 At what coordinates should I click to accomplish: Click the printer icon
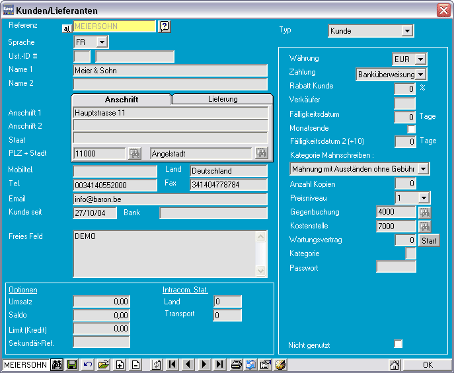tap(236, 364)
